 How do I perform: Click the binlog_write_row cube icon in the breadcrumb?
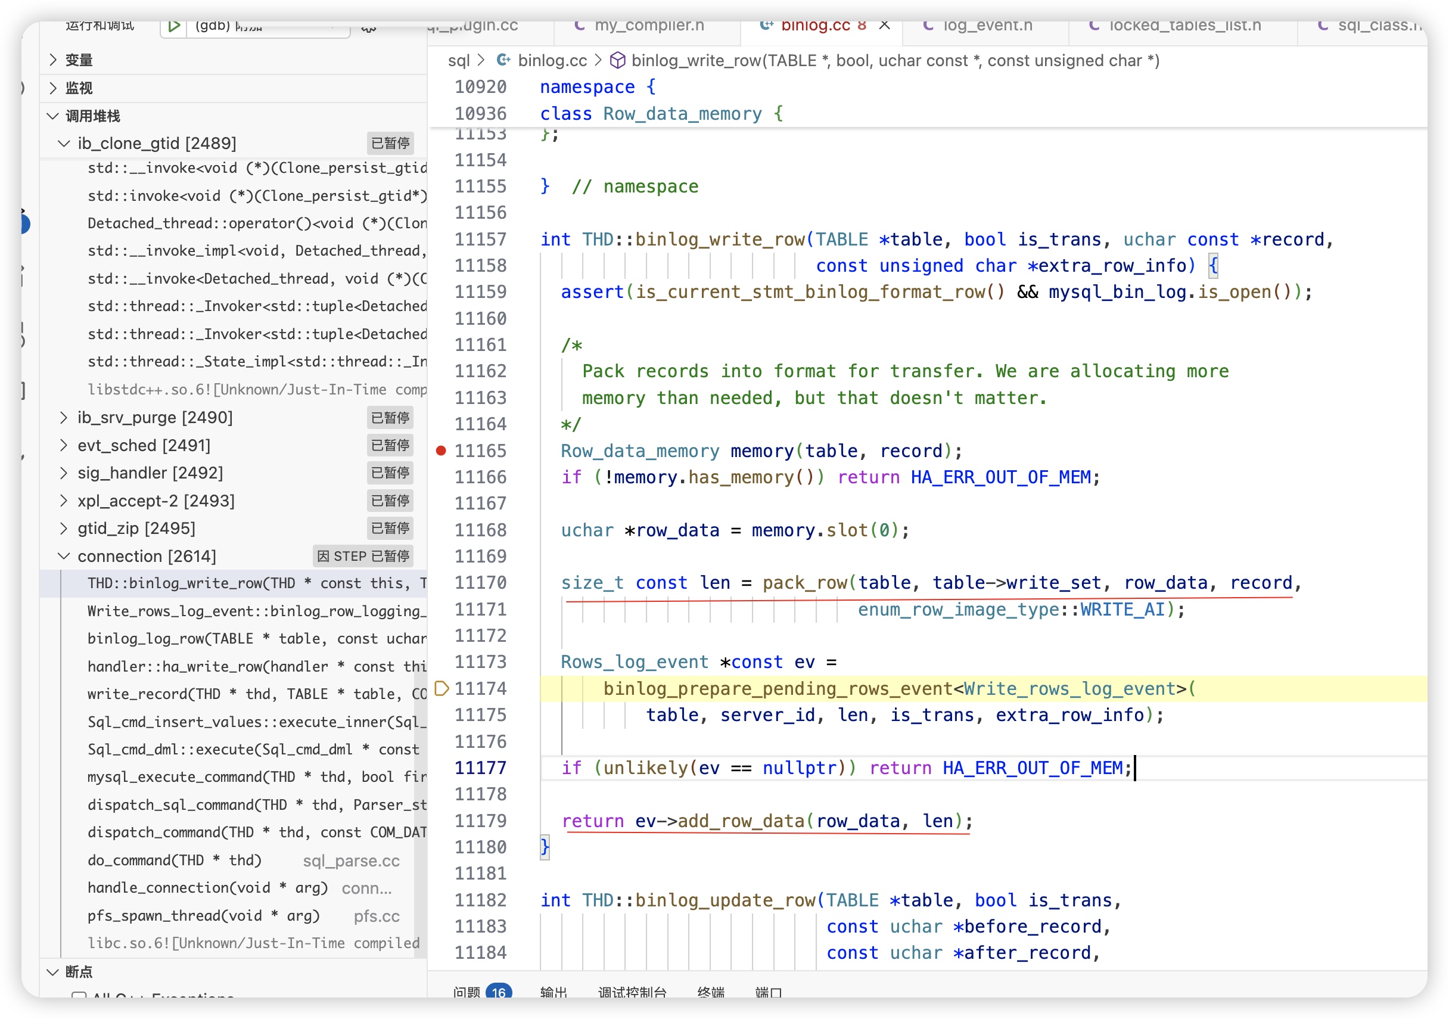618,61
